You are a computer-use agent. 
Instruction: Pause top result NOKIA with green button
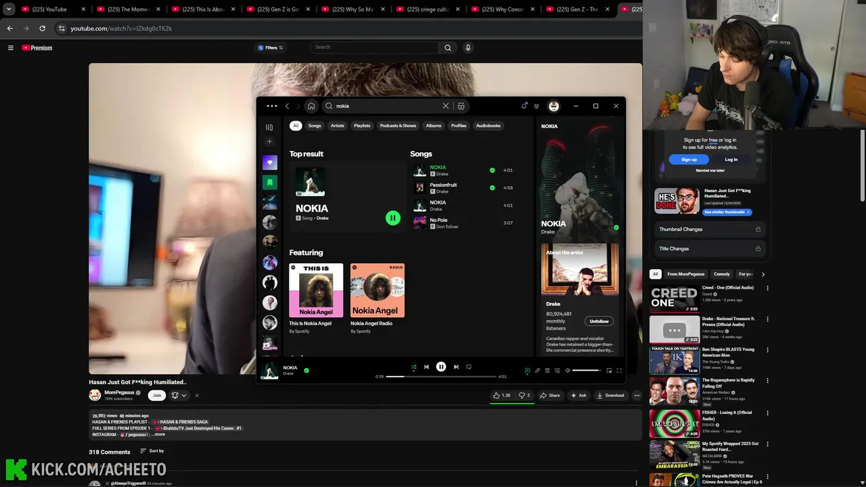pyautogui.click(x=392, y=218)
